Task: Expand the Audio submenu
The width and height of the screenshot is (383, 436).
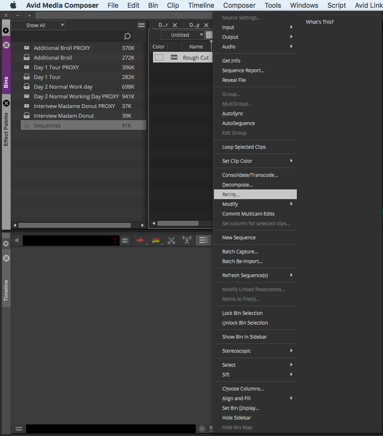Action: (x=256, y=47)
